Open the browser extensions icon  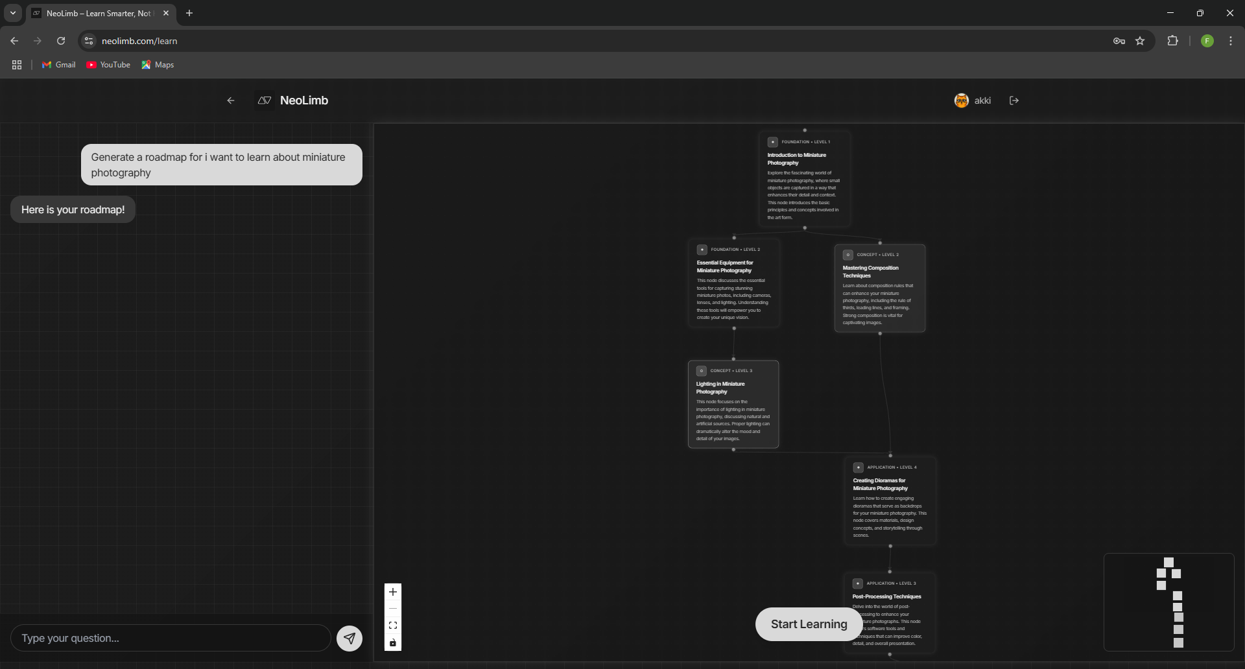tap(1173, 40)
